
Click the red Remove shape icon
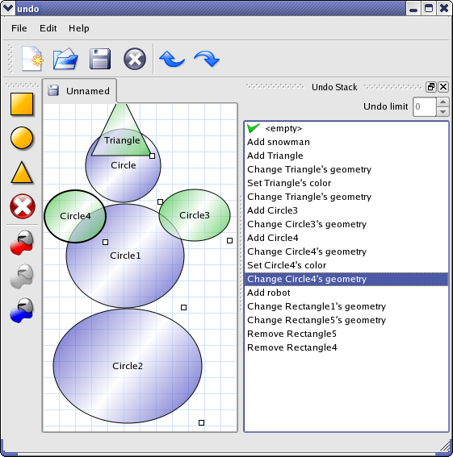(23, 206)
